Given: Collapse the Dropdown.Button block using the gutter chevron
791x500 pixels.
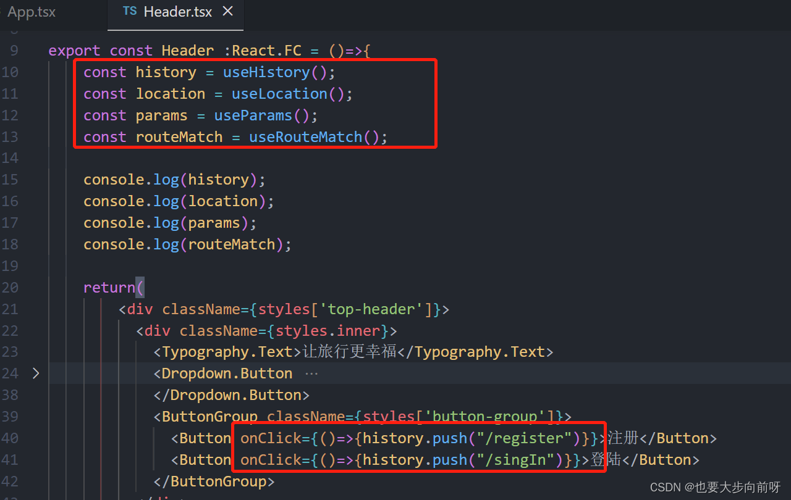Looking at the screenshot, I should (x=36, y=373).
